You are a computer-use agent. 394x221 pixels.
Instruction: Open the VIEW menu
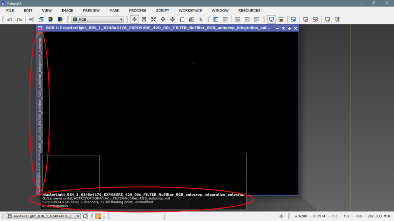point(47,10)
